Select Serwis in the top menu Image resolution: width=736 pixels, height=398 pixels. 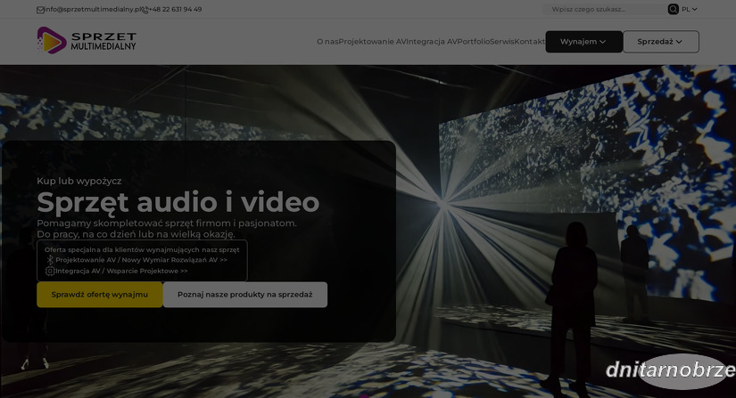(x=503, y=42)
